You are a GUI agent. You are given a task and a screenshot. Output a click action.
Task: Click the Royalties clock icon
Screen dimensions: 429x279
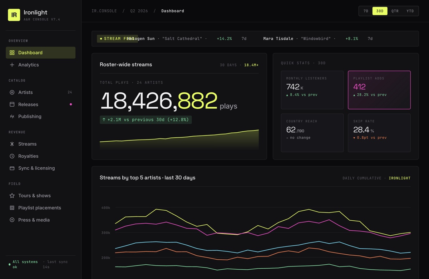tap(12, 156)
